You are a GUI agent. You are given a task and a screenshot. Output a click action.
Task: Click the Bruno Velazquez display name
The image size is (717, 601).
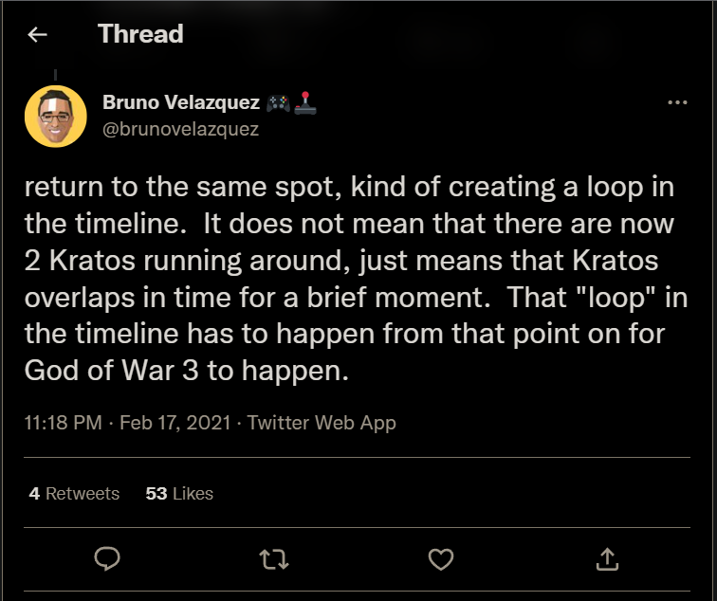pyautogui.click(x=180, y=103)
